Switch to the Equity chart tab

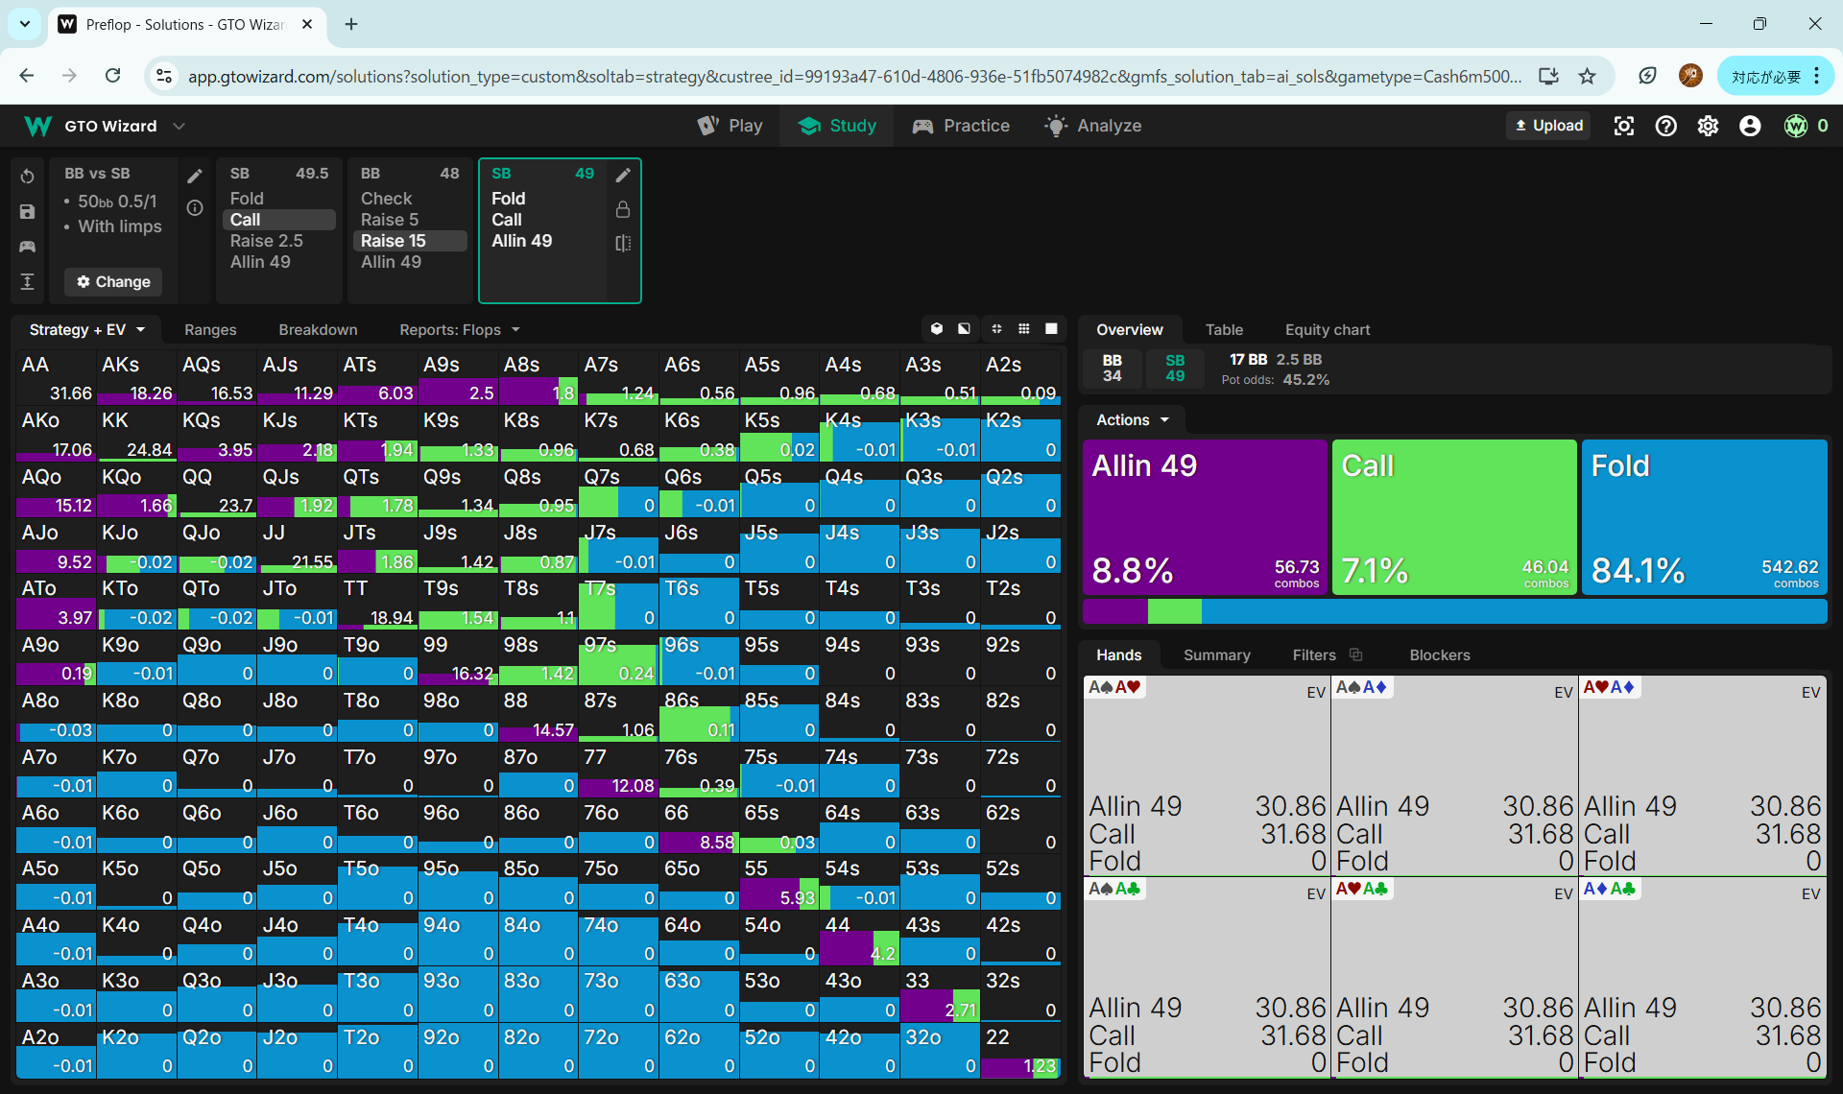(1327, 329)
